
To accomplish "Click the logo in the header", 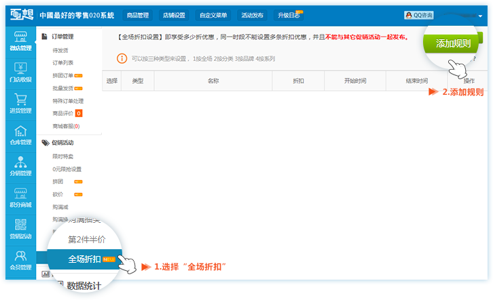I will pyautogui.click(x=22, y=15).
